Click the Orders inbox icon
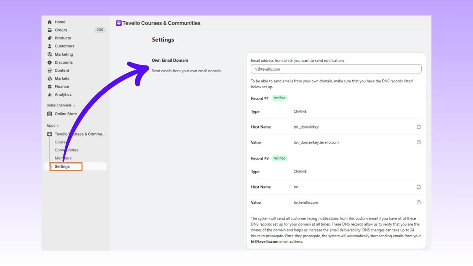Image resolution: width=473 pixels, height=266 pixels. pos(50,30)
